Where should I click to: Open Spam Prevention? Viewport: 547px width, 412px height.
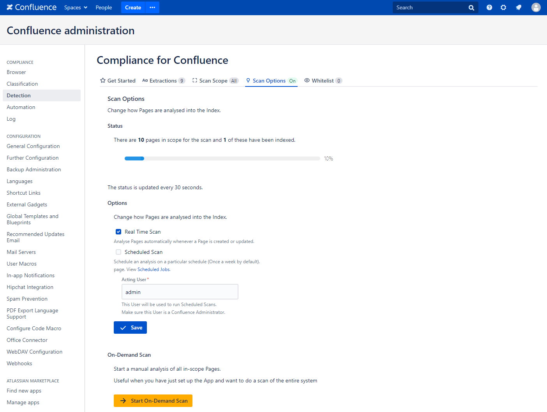[x=27, y=299]
